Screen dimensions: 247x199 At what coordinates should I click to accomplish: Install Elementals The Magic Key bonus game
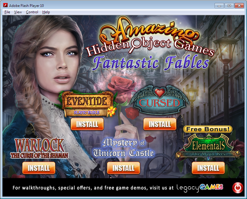click(x=208, y=168)
